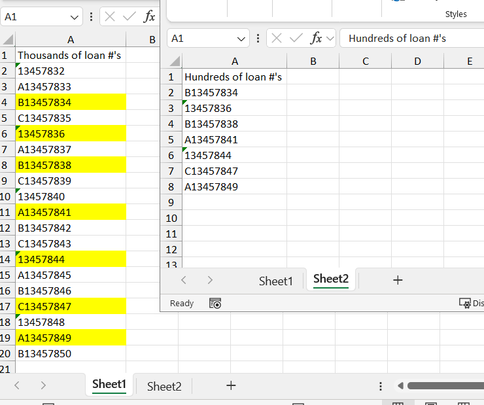The width and height of the screenshot is (484, 405).
Task: Select row 2 header in the front window
Action: coord(171,93)
